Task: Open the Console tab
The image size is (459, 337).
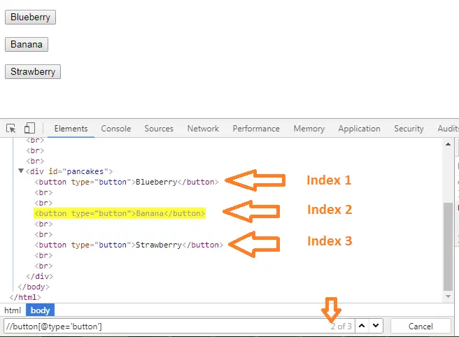Action: coord(116,129)
